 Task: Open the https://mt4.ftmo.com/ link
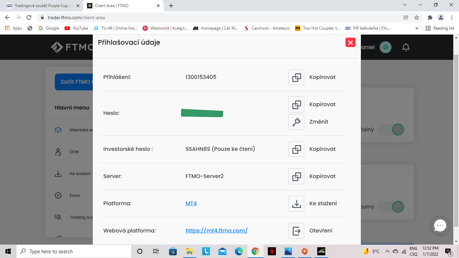(216, 230)
